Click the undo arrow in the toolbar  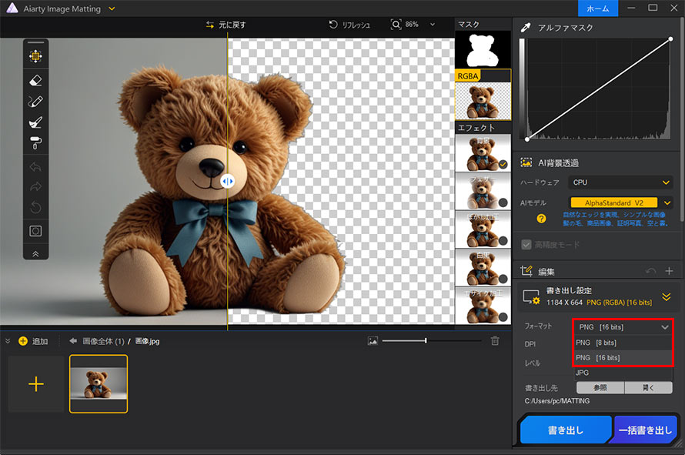coord(35,166)
